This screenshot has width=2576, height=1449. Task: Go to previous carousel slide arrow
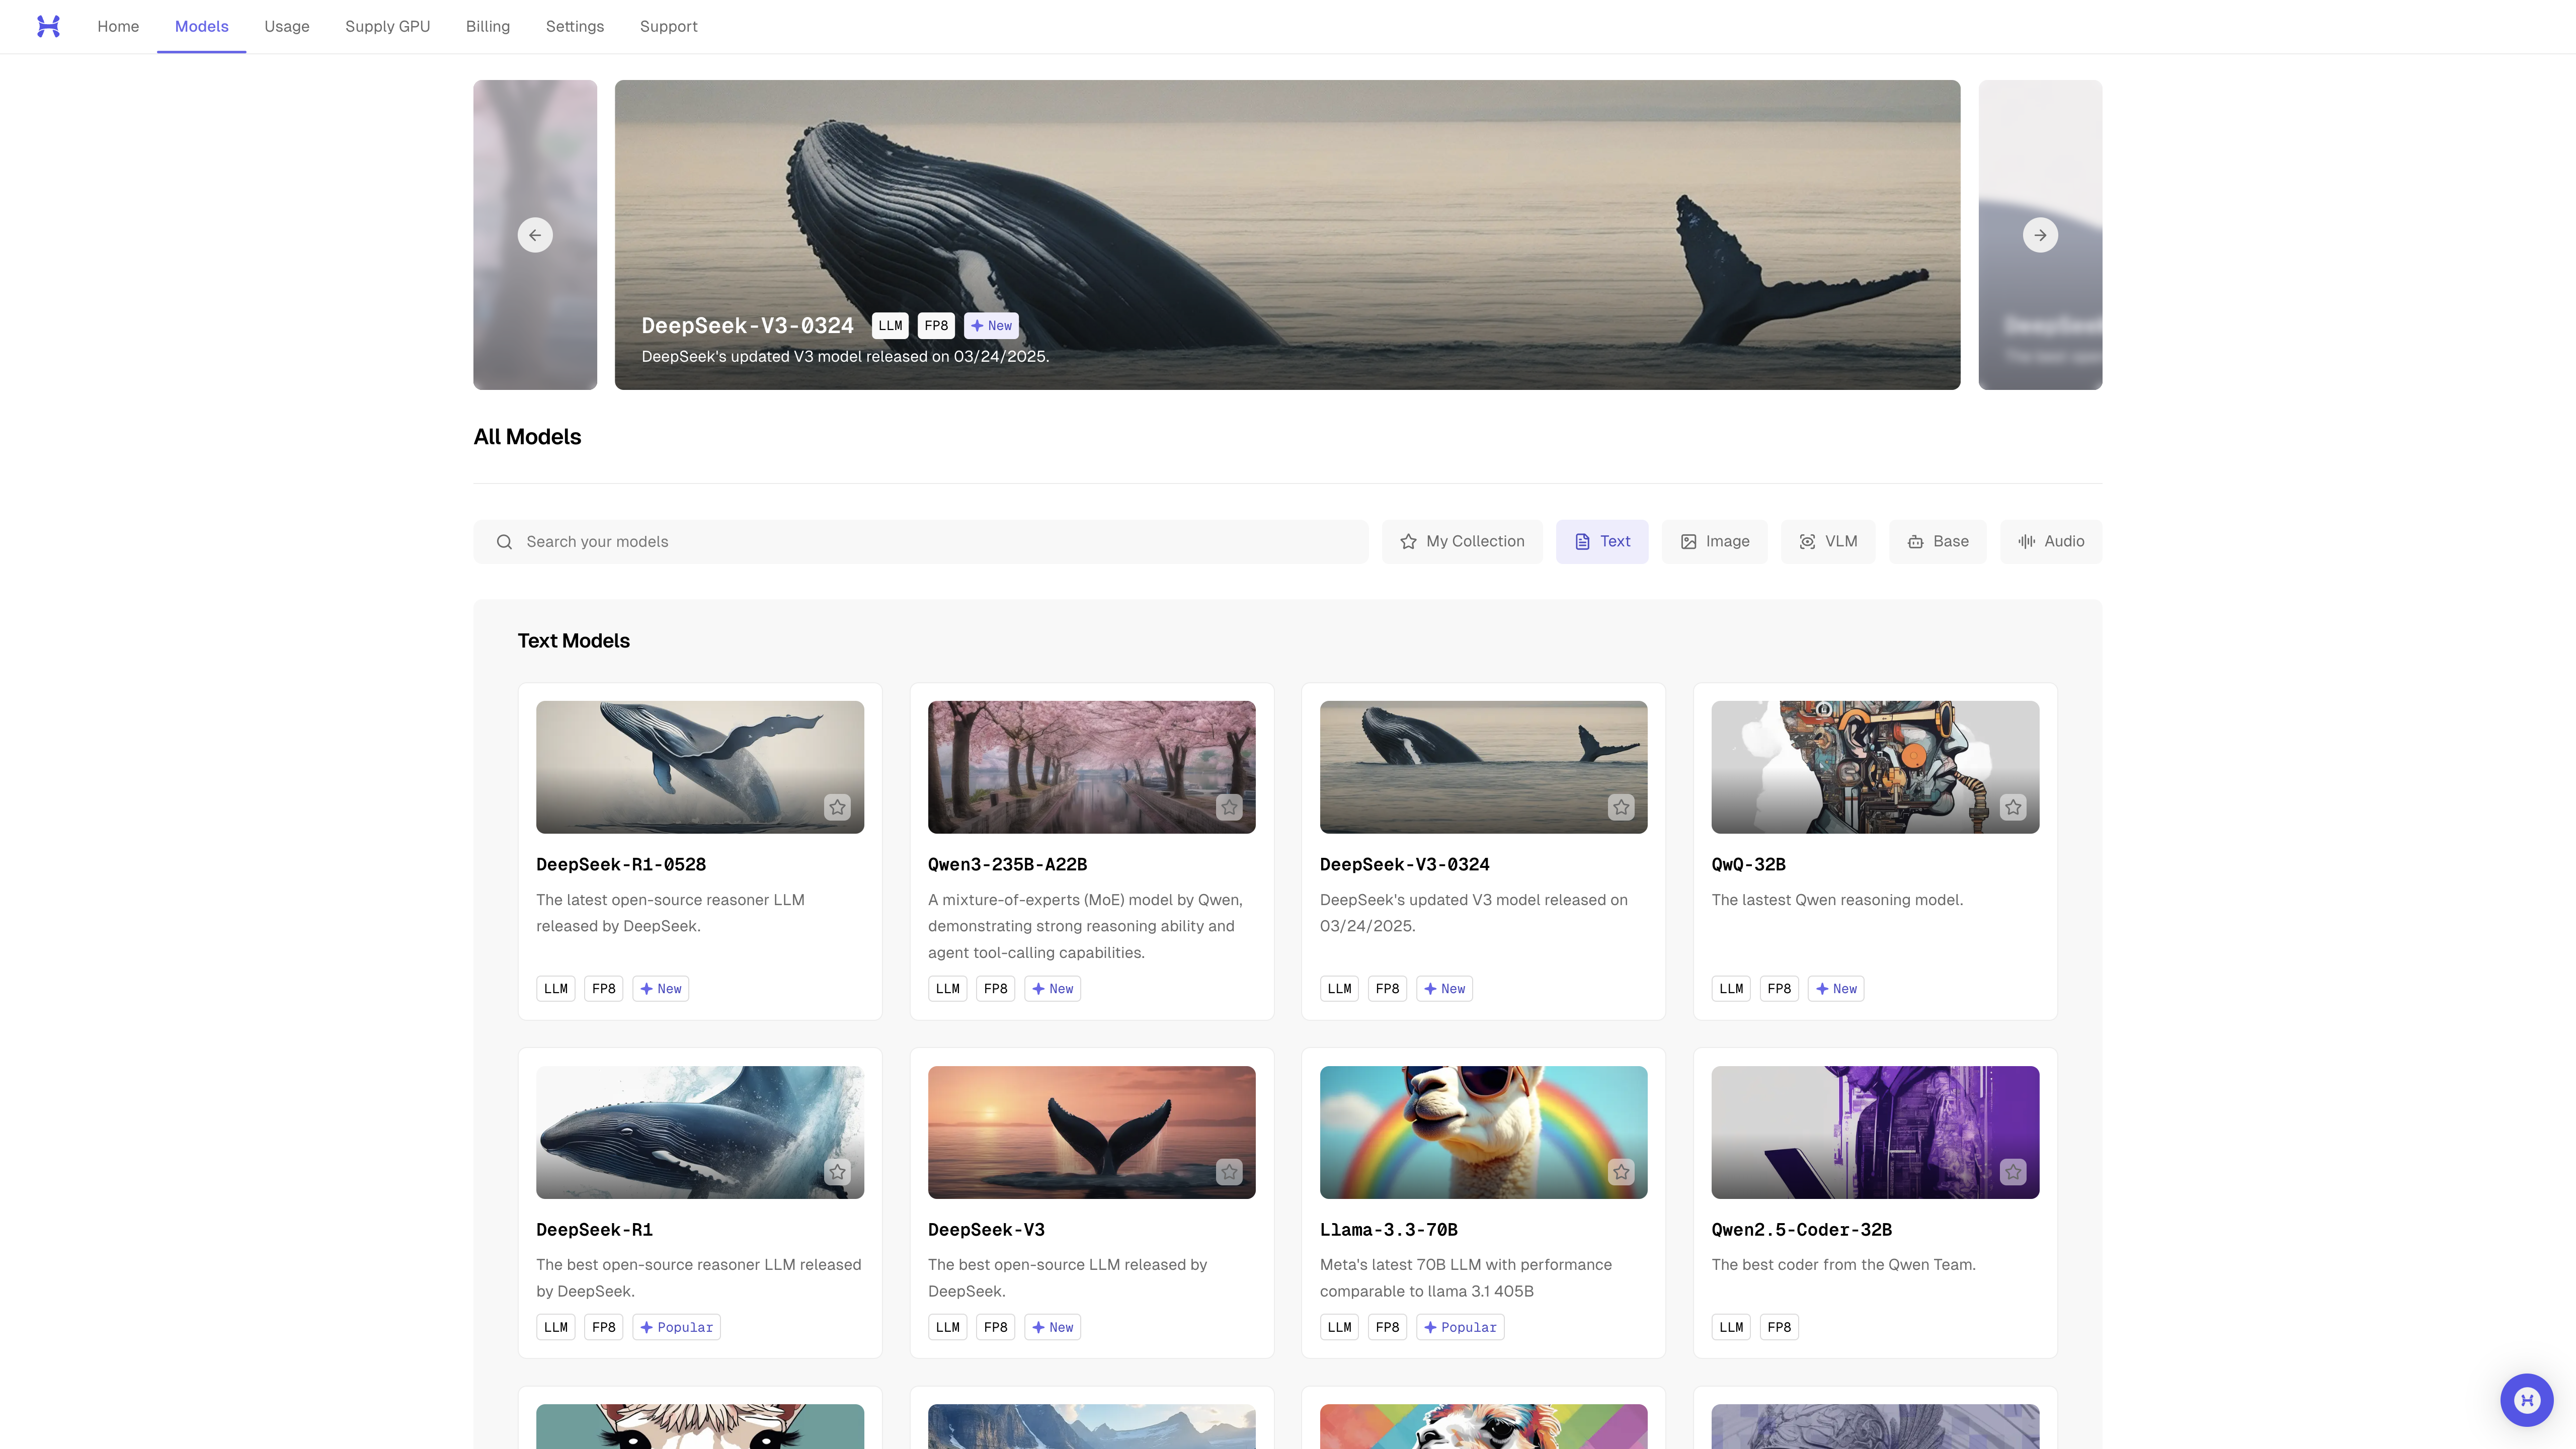pyautogui.click(x=535, y=235)
